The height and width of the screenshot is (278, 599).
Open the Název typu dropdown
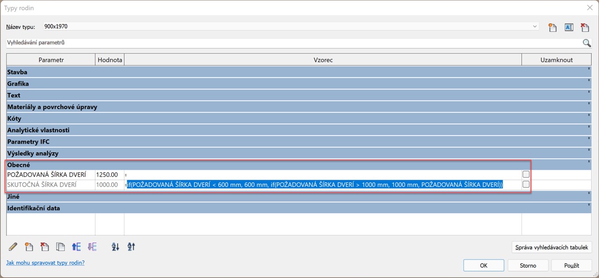click(534, 26)
